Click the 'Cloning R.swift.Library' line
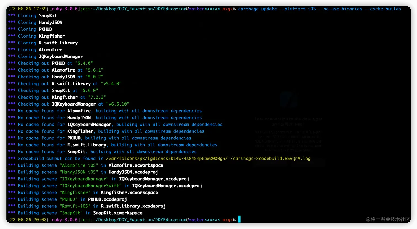The width and height of the screenshot is (417, 229). 43,43
